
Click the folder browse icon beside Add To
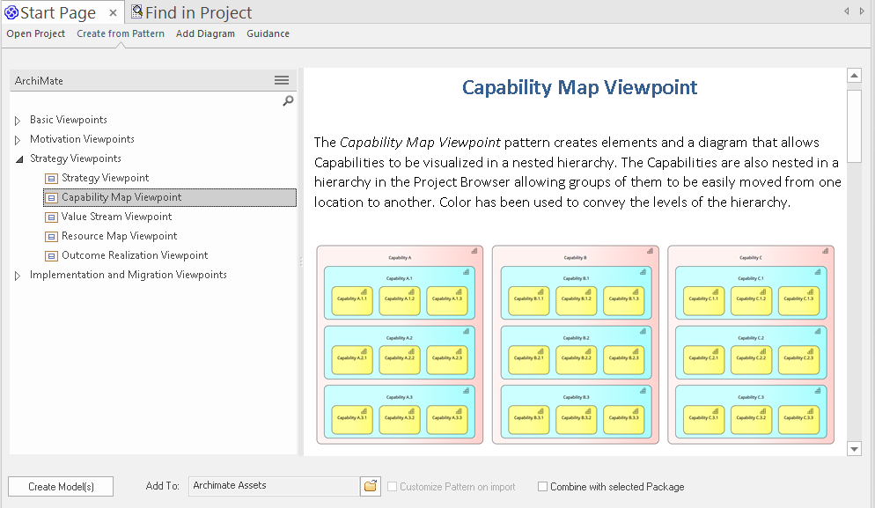pos(371,486)
